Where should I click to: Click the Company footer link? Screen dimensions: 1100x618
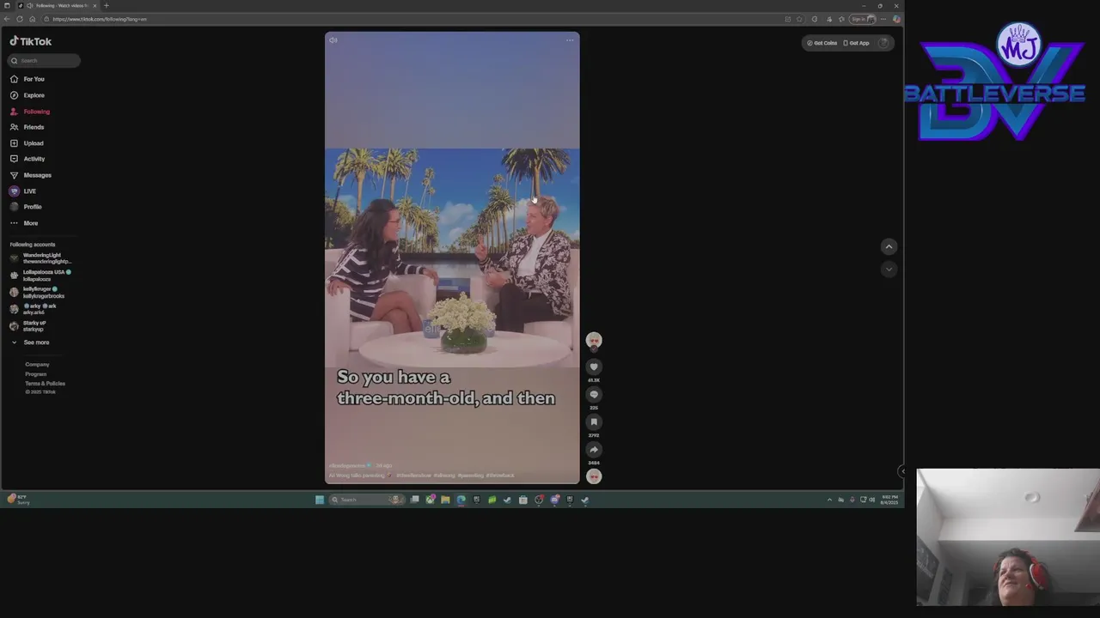pos(37,365)
